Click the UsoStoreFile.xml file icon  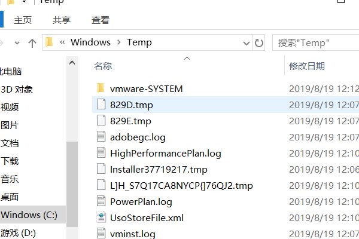coord(101,217)
